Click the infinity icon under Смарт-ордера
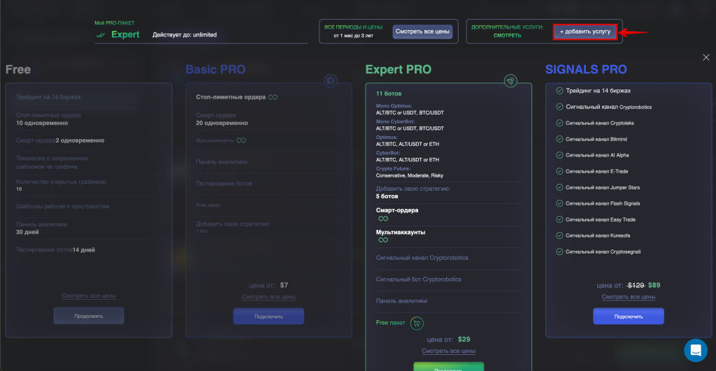Image resolution: width=716 pixels, height=371 pixels. [383, 219]
